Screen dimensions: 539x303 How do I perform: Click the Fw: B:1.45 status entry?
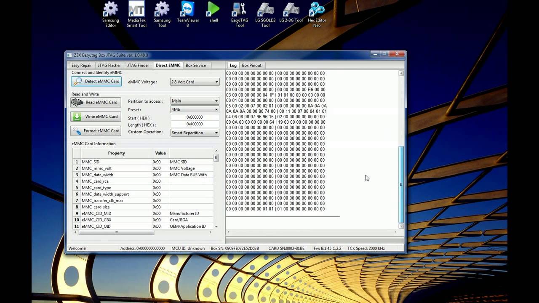(328, 248)
